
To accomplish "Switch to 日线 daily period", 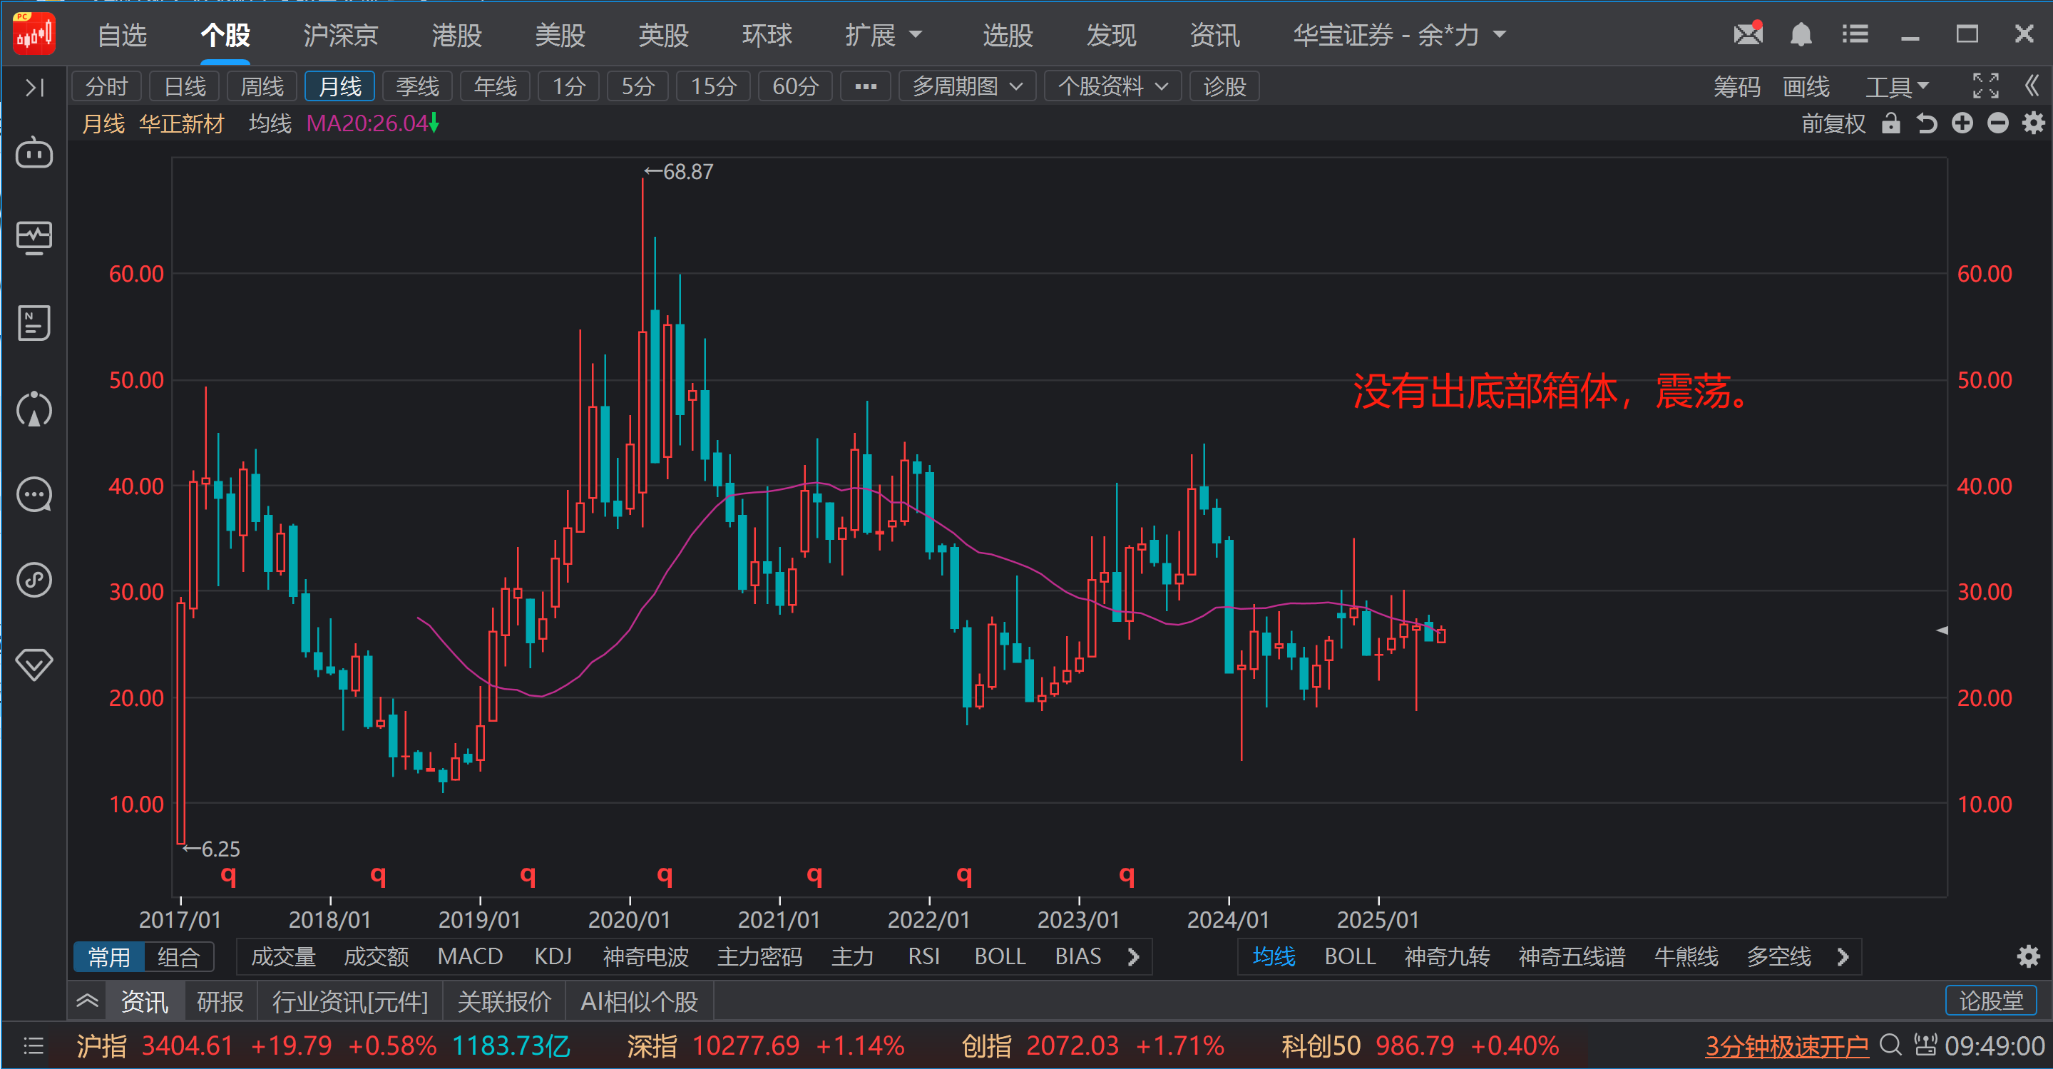I will [184, 86].
